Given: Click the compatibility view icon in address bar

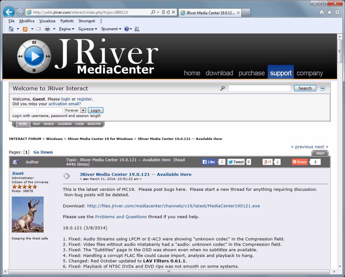Looking at the screenshot, I should [x=163, y=12].
